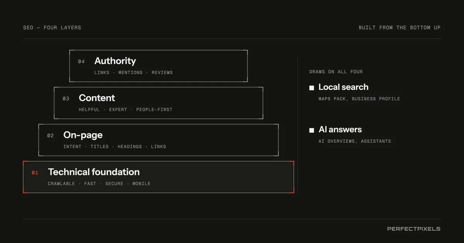Click the word "EXPERT"
464x243 pixels.
point(118,110)
